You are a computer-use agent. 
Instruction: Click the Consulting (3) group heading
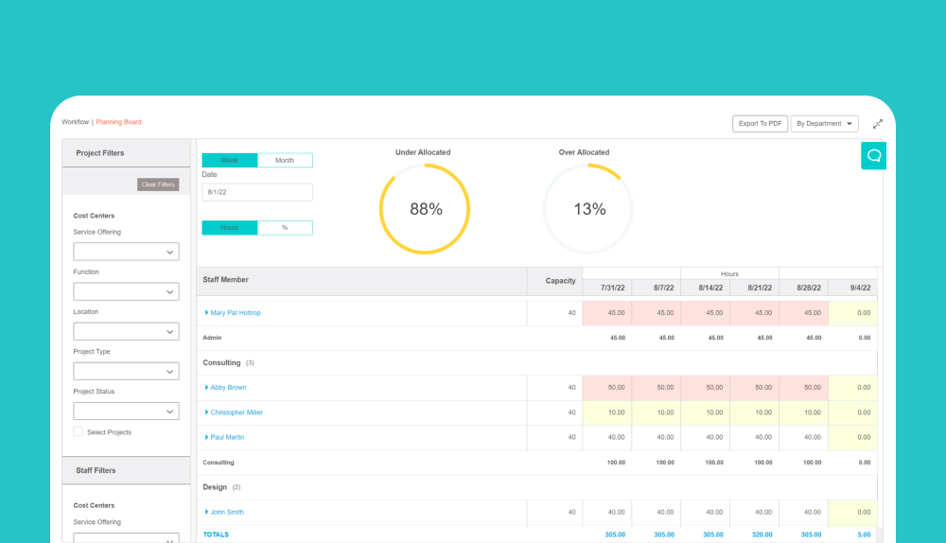click(x=228, y=362)
